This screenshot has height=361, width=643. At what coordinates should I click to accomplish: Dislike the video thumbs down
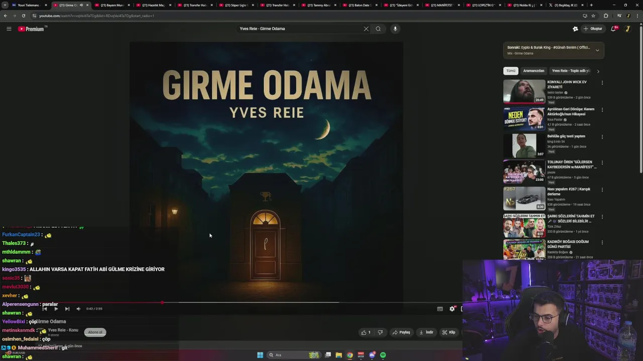380,332
